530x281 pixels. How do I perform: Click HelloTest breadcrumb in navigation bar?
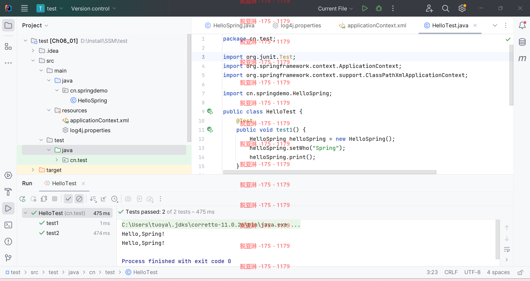[x=142, y=272]
